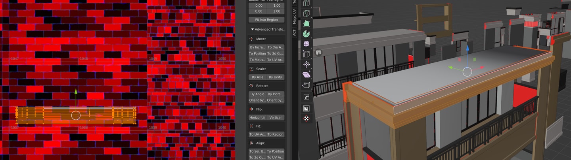Image resolution: width=571 pixels, height=160 pixels.
Task: Pick the purple Smooth vertices tool
Action: (x=306, y=44)
